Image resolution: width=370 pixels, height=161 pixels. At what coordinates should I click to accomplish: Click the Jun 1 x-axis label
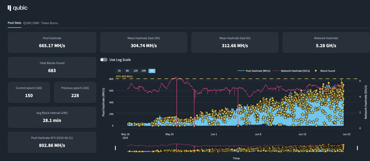(x=214, y=134)
